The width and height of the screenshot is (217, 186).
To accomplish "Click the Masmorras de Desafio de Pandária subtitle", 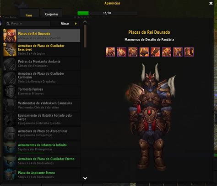I will [149, 40].
